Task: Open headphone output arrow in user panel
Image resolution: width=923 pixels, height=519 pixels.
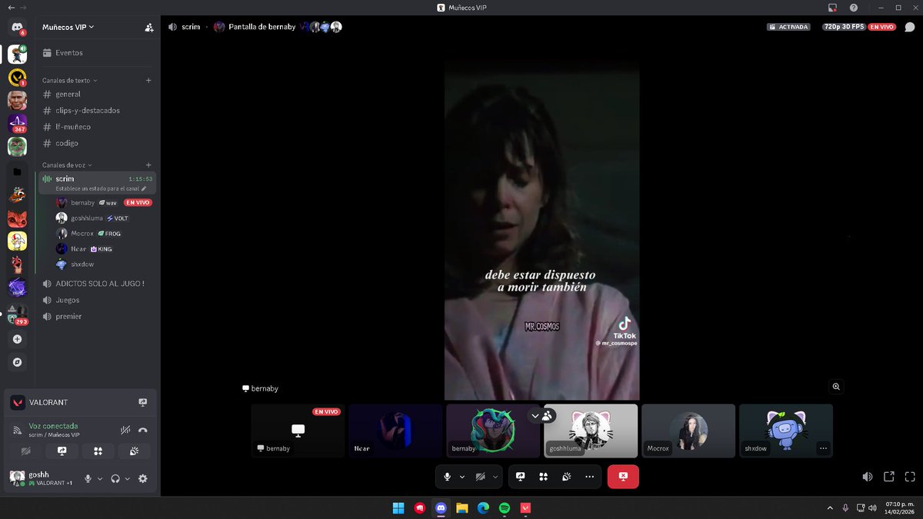Action: (128, 478)
